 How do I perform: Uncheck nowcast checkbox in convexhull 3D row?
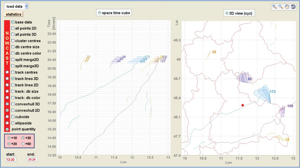pyautogui.click(x=7, y=104)
